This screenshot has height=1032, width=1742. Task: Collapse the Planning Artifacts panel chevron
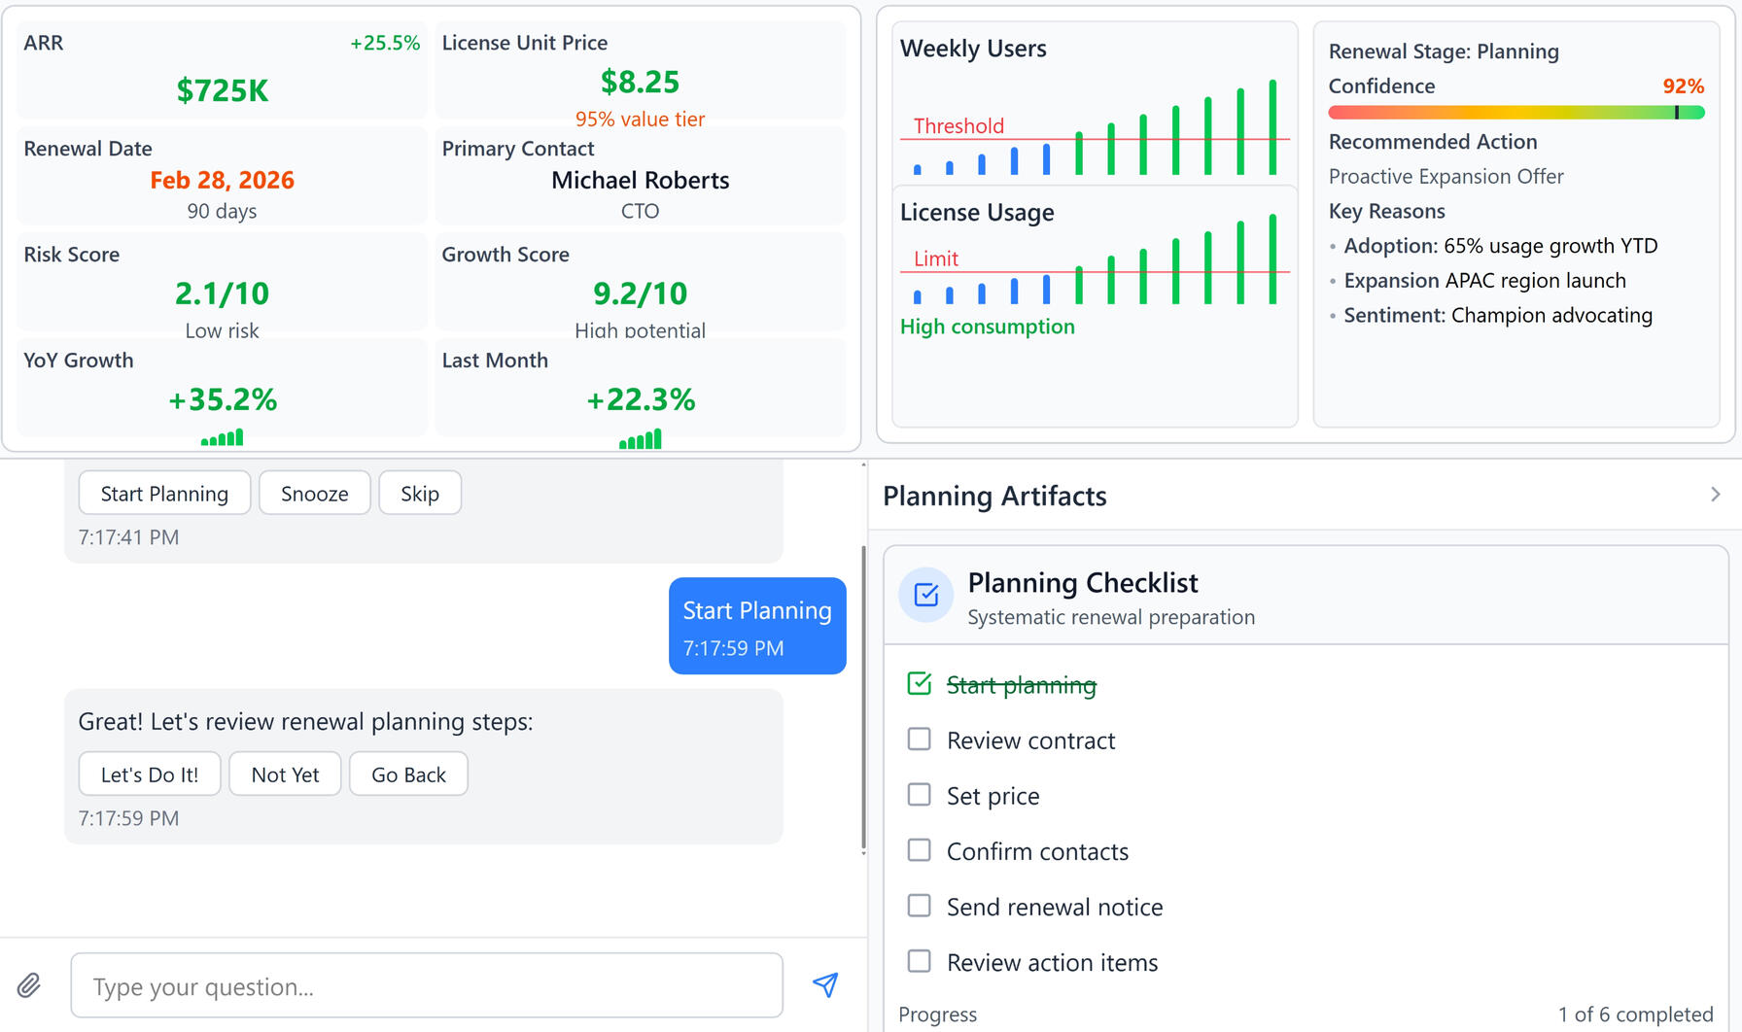(x=1715, y=495)
